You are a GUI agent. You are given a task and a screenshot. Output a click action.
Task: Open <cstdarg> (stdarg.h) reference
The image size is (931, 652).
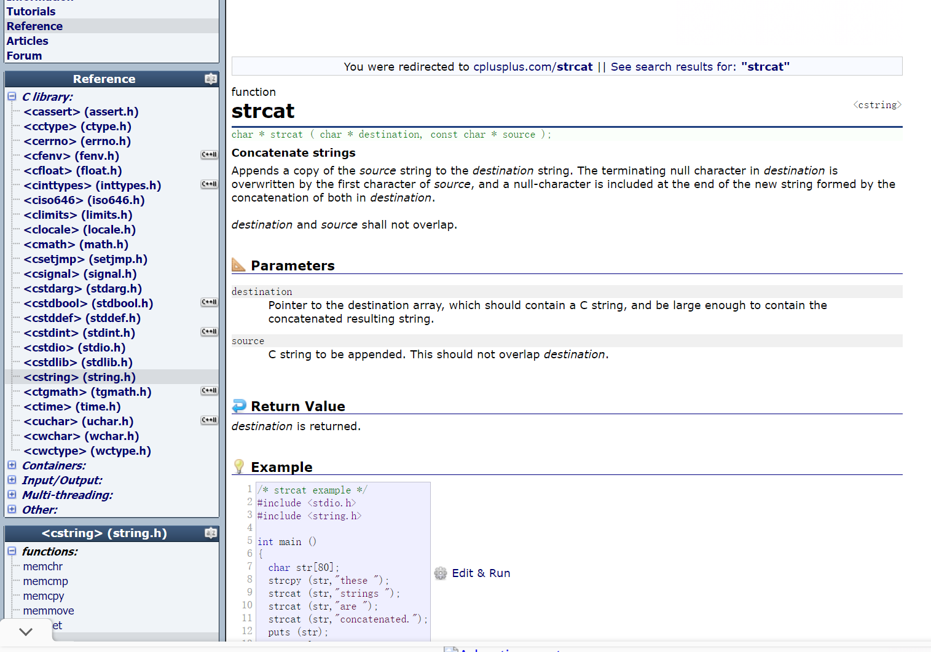click(x=83, y=288)
